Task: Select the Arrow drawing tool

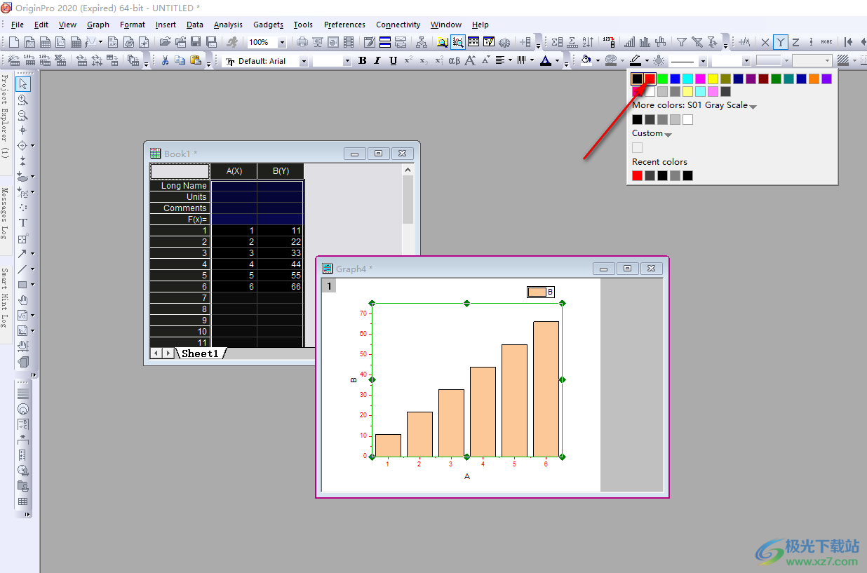Action: pyautogui.click(x=22, y=254)
